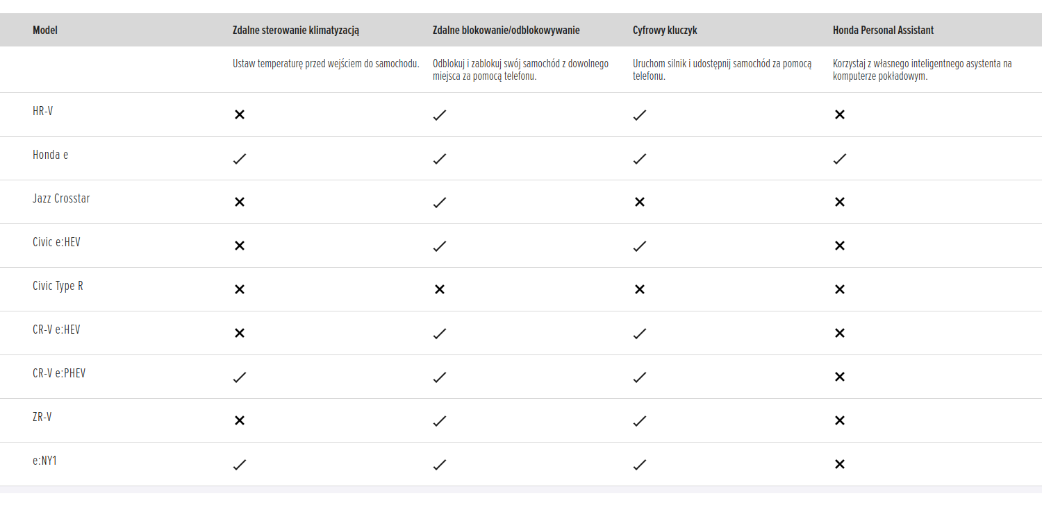The height and width of the screenshot is (505, 1042).
Task: Click the Honda Personal Assistant column header
Action: (883, 31)
